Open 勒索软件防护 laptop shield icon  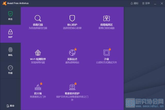[72, 87]
